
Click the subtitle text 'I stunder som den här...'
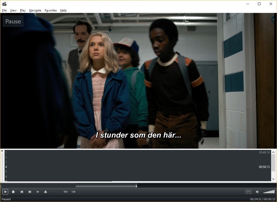tap(138, 135)
